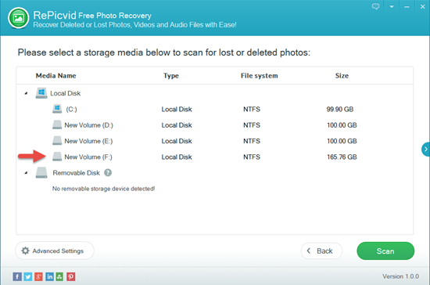430x285 pixels.
Task: Select New Volume (E:) drive
Action: 214,141
